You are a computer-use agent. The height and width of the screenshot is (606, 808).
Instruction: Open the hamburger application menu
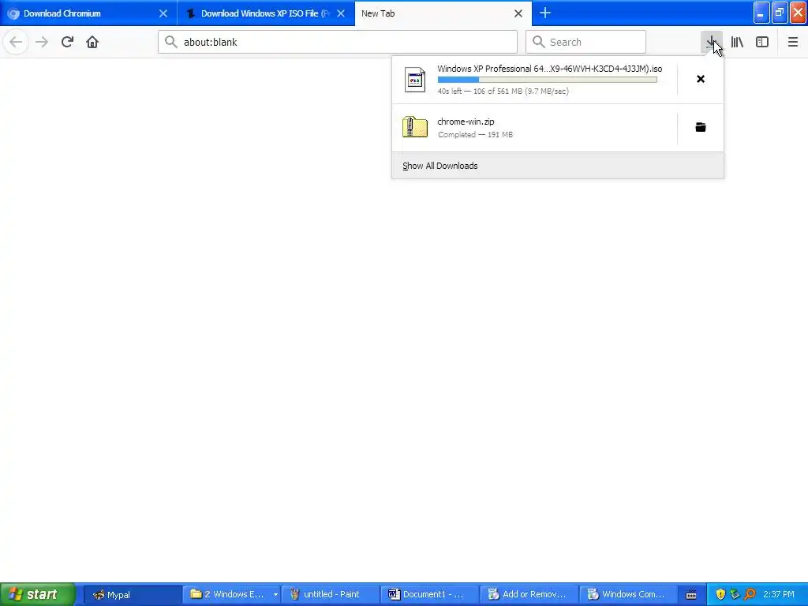(792, 42)
